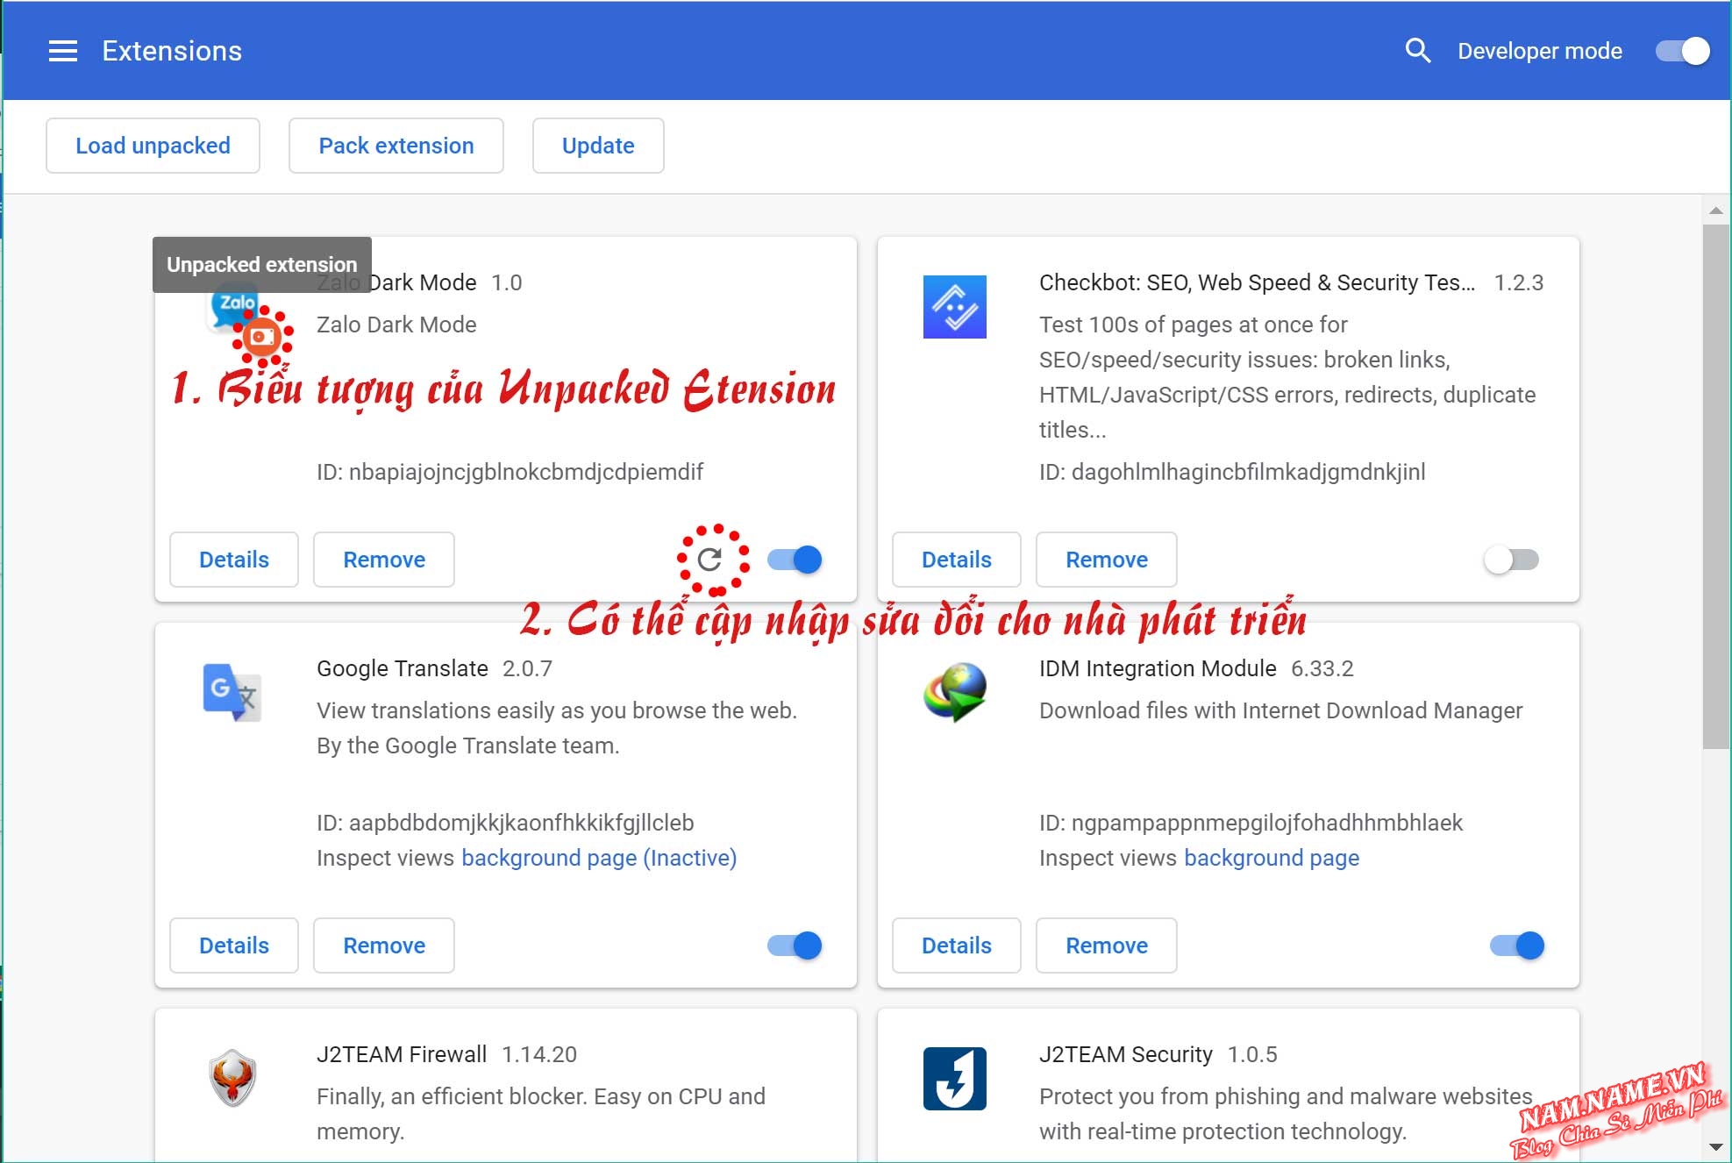1732x1163 pixels.
Task: Disable the Zalo Dark Mode extension
Action: [x=795, y=560]
